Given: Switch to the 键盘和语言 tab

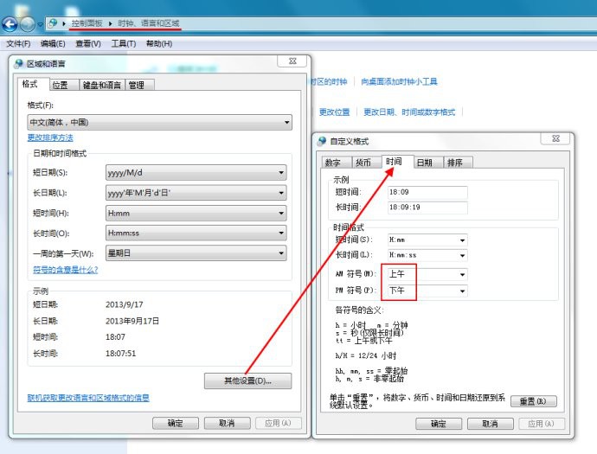Looking at the screenshot, I should 100,86.
